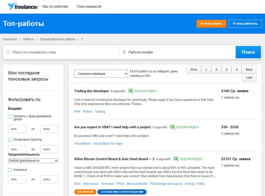The width and height of the screenshot is (265, 196).
Task: Click verified payment icon on Xilinx job
Action: (x=176, y=159)
